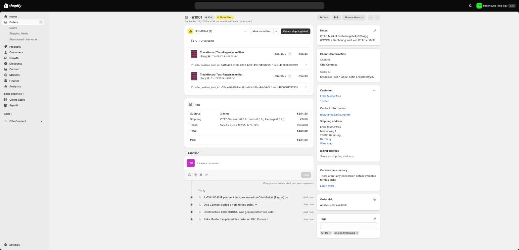Open Markets section

[x=14, y=75]
